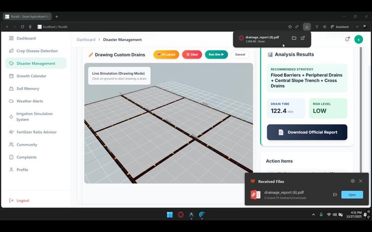This screenshot has height=232, width=372.
Task: Click the red Clear button
Action: coord(192,54)
